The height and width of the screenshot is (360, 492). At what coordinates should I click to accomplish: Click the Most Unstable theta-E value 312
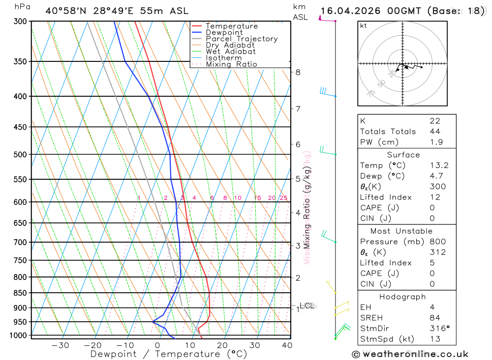tap(438, 252)
